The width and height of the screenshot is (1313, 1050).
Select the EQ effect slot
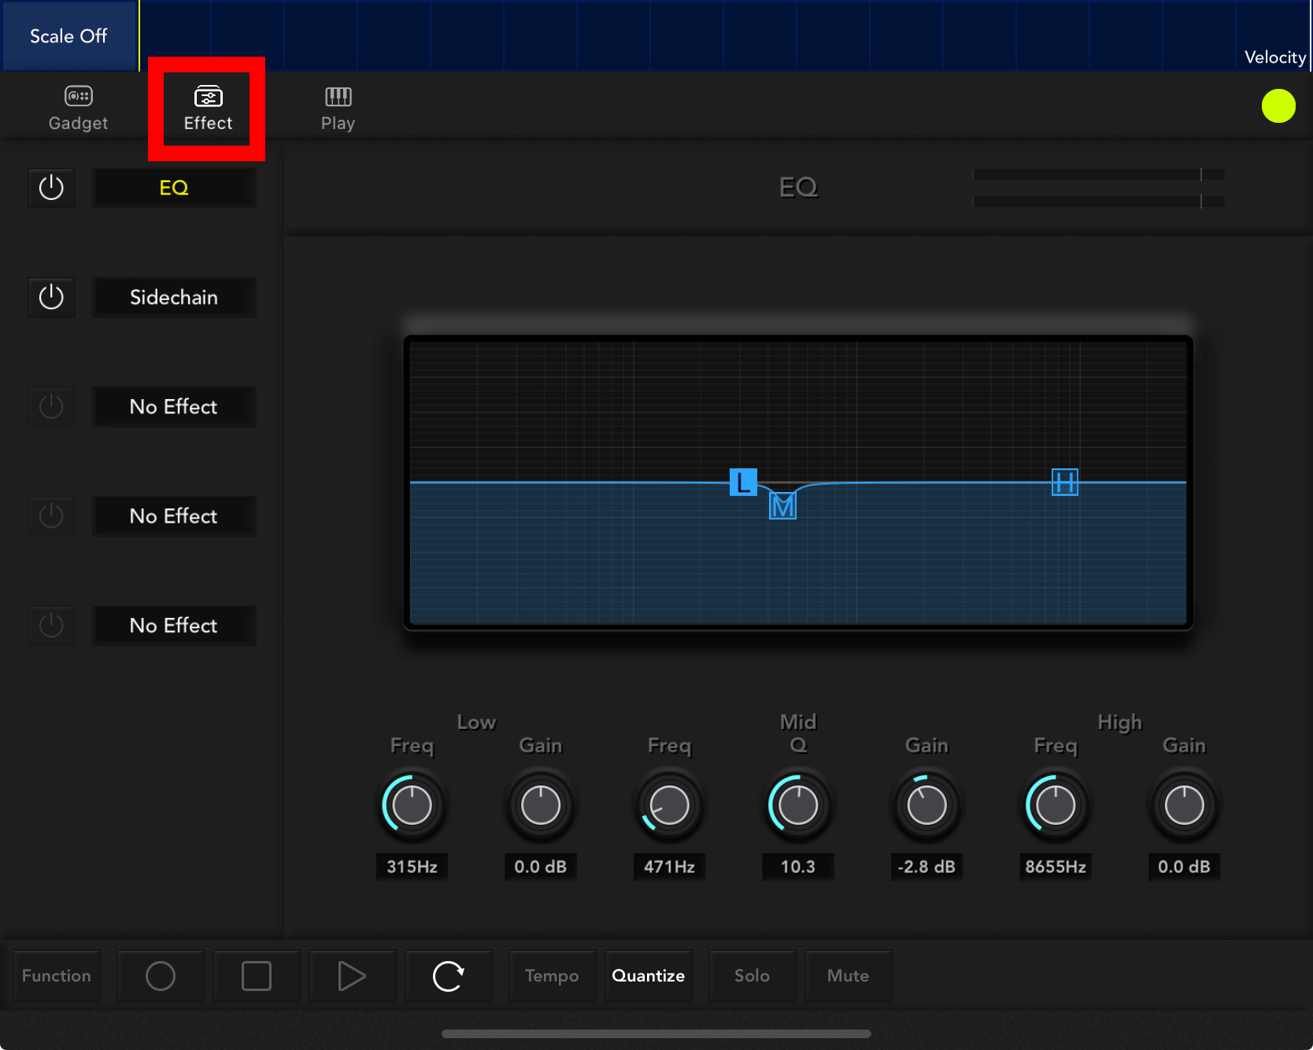coord(174,187)
